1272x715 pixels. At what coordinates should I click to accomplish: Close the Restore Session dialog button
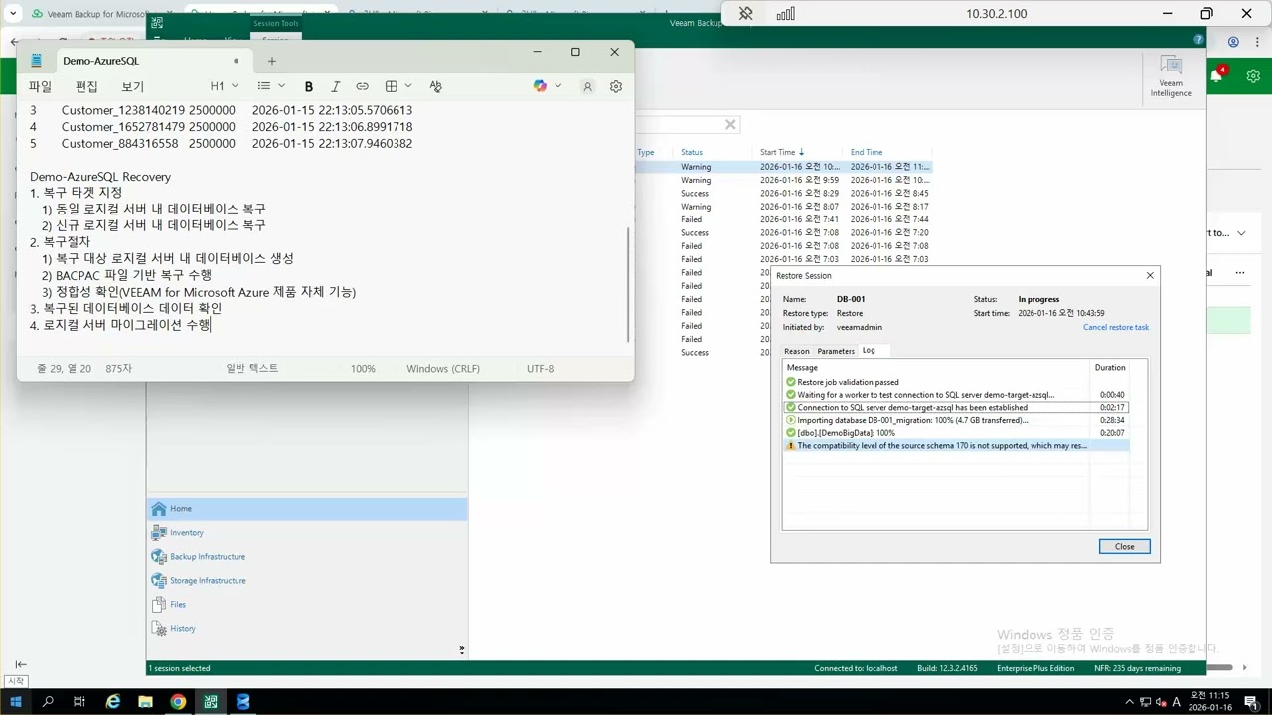coord(1124,546)
